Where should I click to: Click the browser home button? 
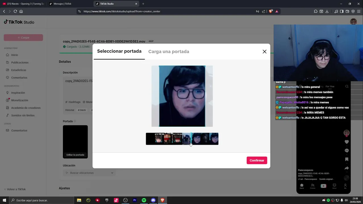[x=21, y=11]
